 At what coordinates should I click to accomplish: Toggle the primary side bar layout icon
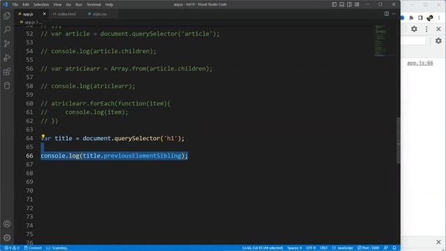click(334, 4)
